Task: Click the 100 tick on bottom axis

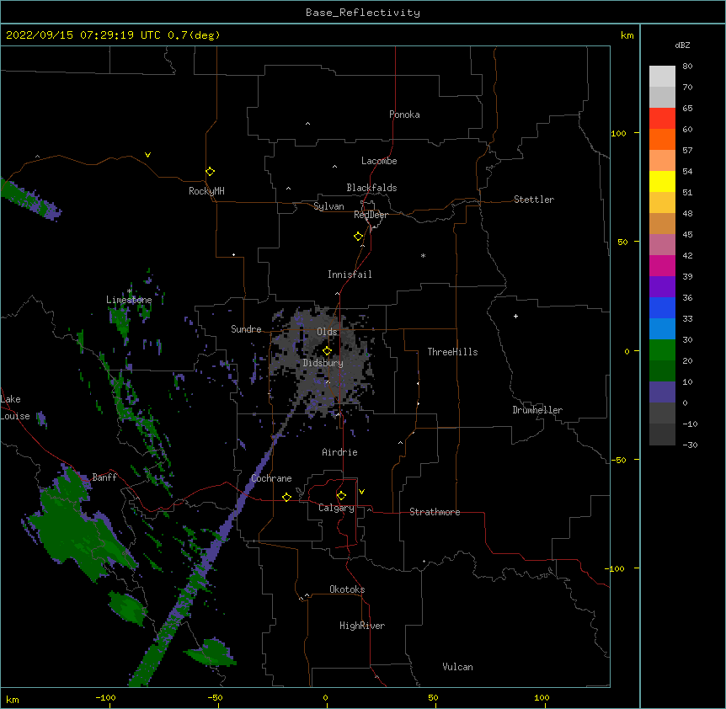Action: point(542,698)
